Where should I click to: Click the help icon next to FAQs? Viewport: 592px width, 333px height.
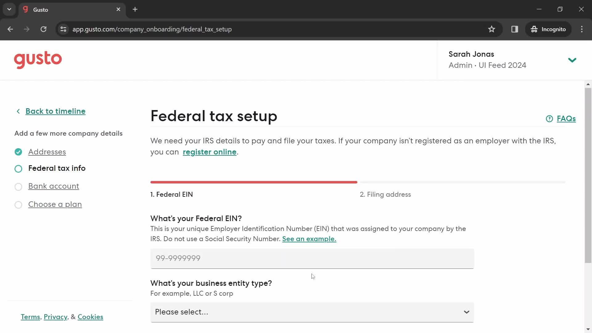pos(550,118)
